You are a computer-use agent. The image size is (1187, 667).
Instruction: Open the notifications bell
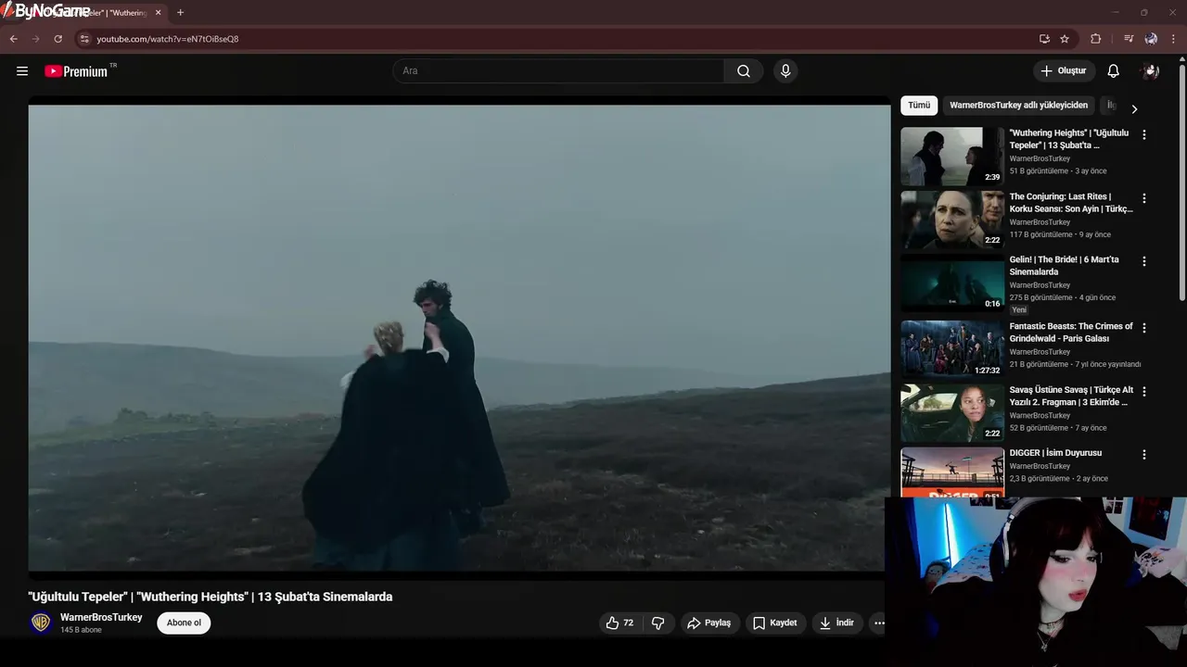(1114, 71)
